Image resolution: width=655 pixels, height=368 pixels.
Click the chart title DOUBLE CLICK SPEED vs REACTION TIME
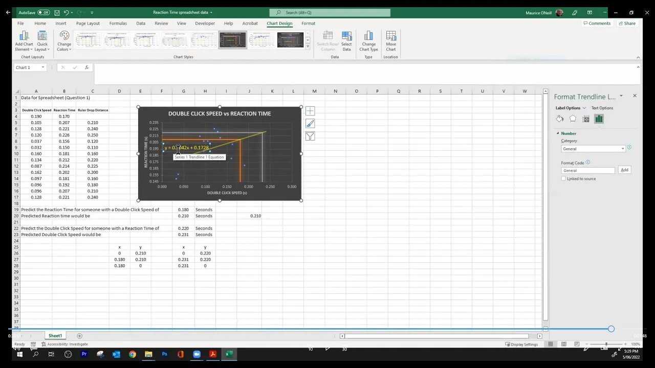coord(220,113)
